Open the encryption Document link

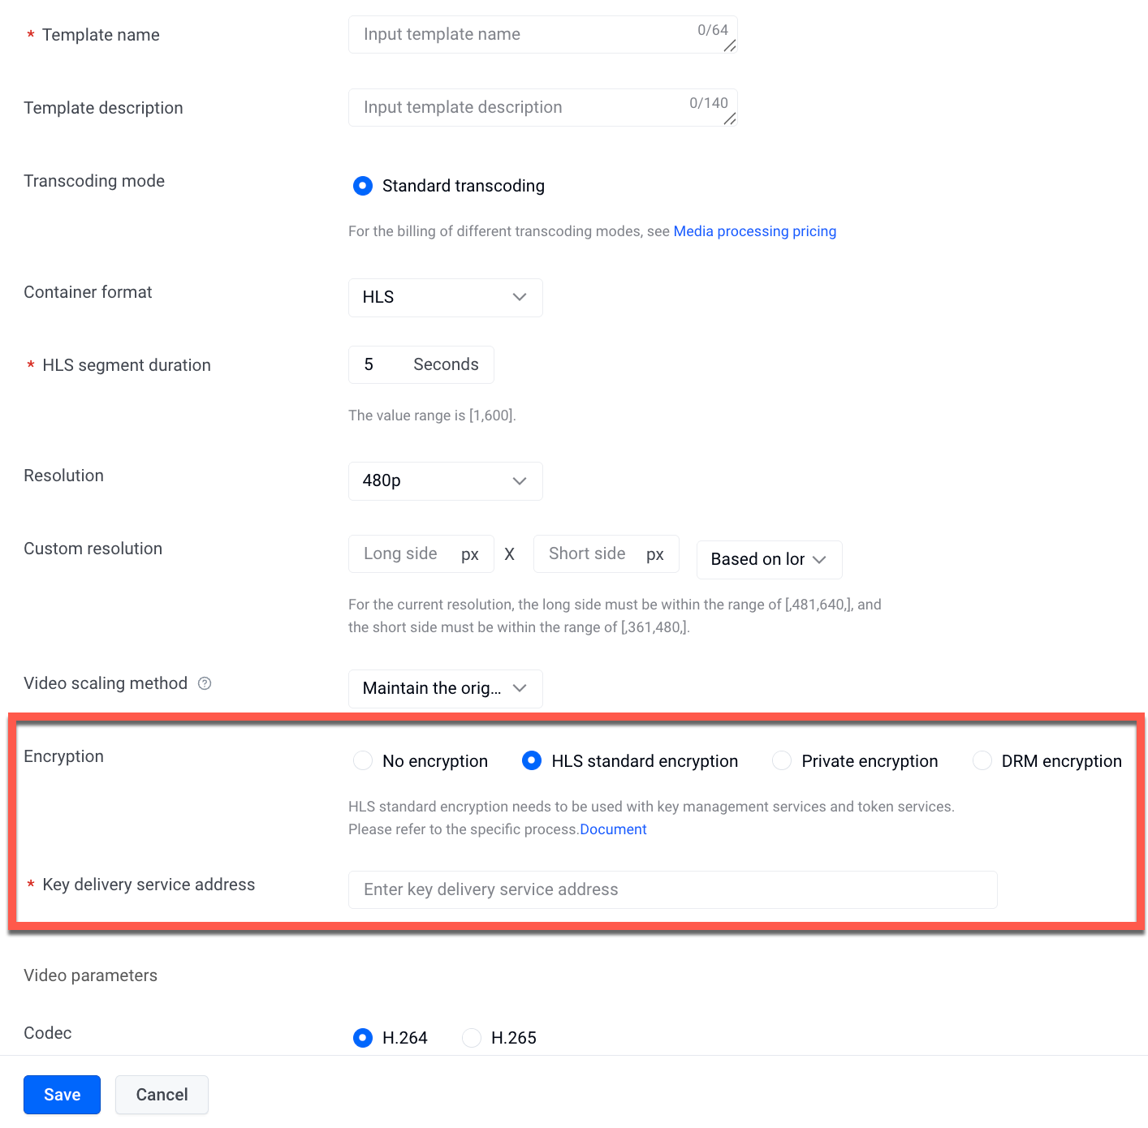coord(613,829)
